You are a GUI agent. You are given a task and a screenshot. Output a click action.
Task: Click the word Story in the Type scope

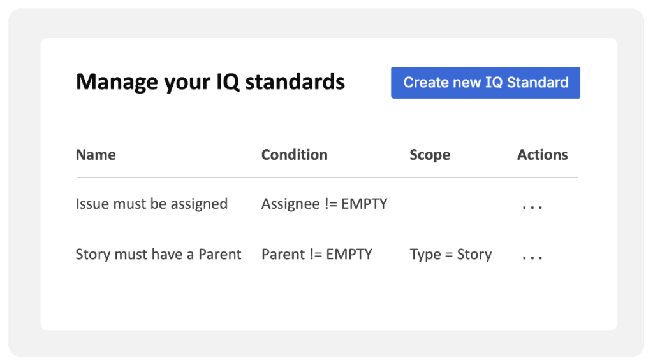click(474, 255)
